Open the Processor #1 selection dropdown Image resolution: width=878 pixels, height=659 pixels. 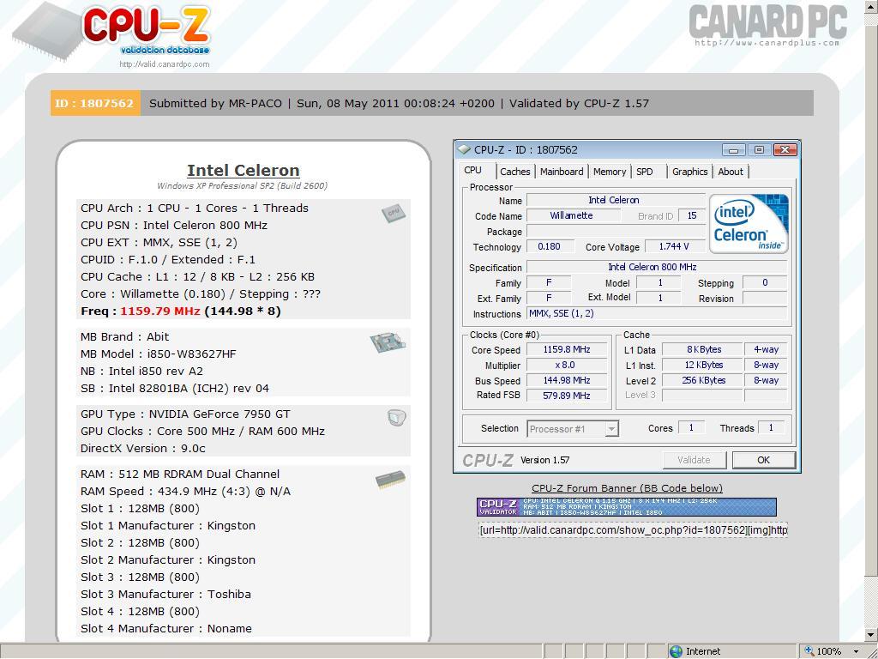click(572, 429)
